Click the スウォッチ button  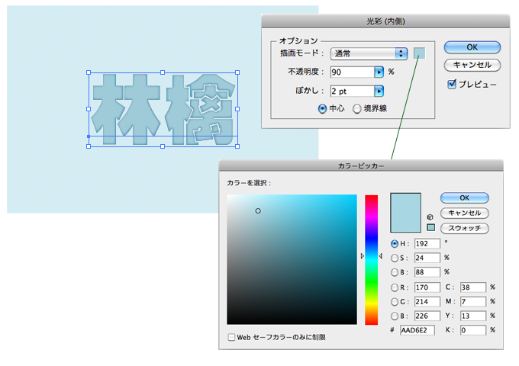click(x=464, y=228)
